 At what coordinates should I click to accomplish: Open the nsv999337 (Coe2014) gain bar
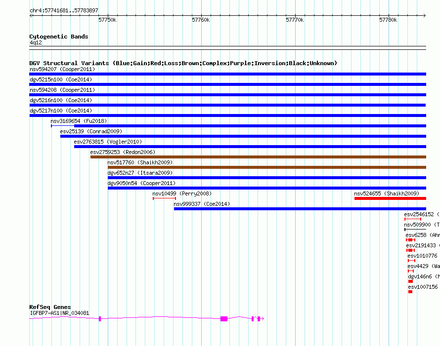(x=300, y=209)
